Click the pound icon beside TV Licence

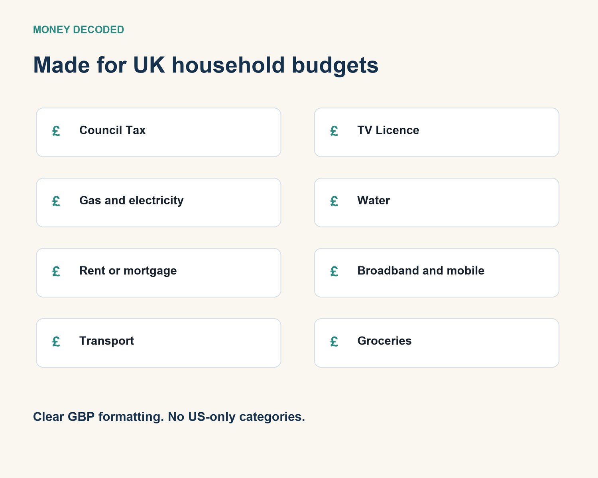point(334,131)
